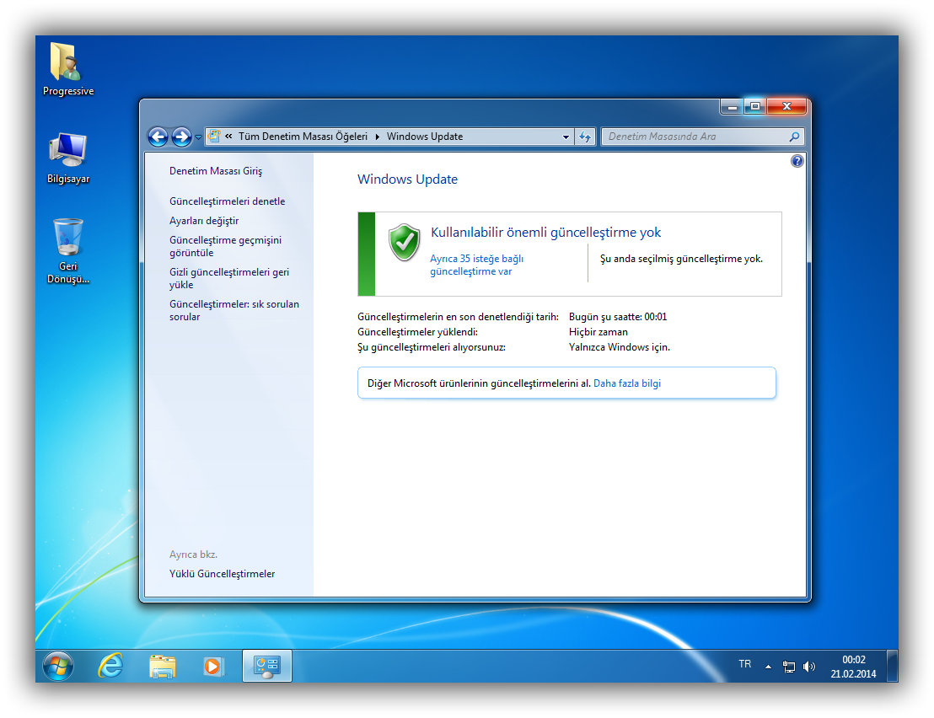Click Şu anda seçilmiş güncelleştirme yok text

pyautogui.click(x=681, y=259)
